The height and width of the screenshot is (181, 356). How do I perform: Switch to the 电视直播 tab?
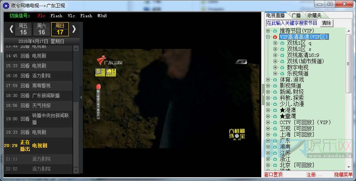tap(275, 15)
